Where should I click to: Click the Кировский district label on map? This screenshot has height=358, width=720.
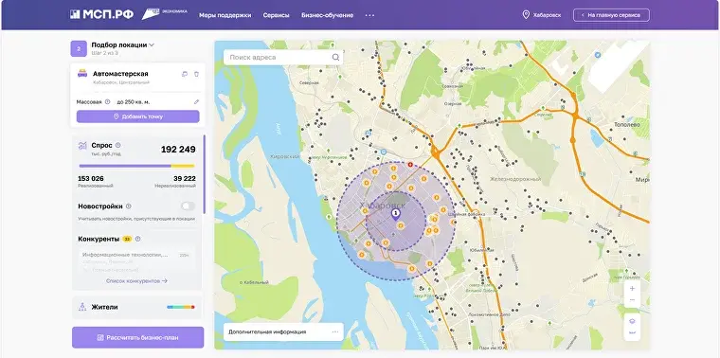click(285, 156)
